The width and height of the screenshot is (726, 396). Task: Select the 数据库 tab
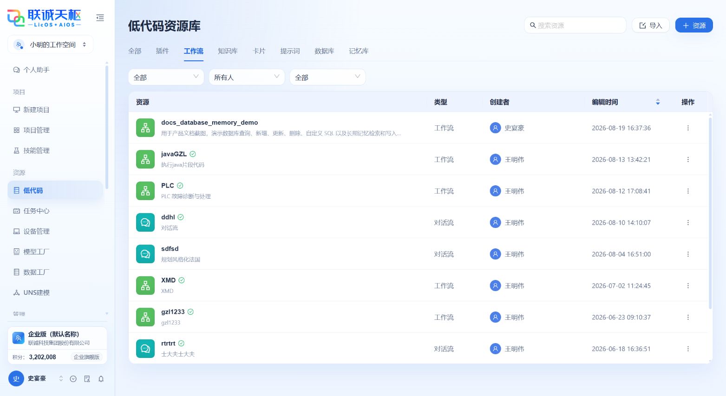324,51
